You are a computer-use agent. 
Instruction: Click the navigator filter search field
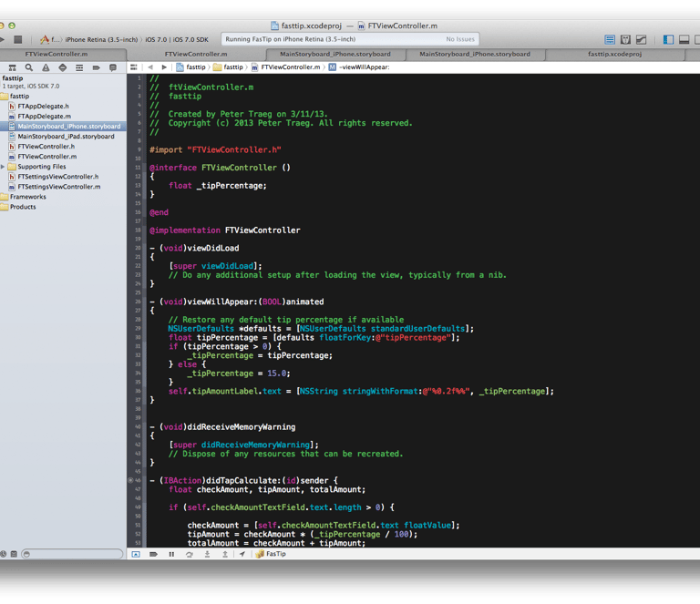(71, 554)
